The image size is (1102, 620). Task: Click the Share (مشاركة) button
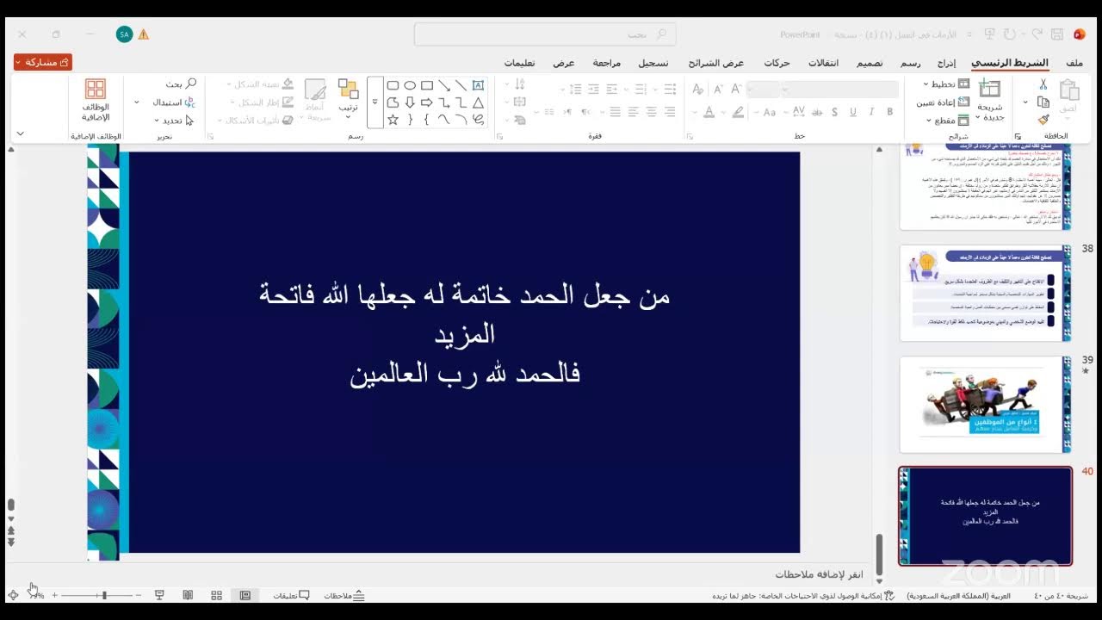(x=43, y=62)
